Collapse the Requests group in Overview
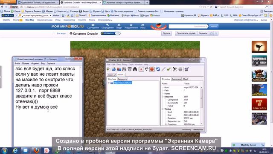The height and width of the screenshot is (154, 273). pyautogui.click(x=163, y=97)
